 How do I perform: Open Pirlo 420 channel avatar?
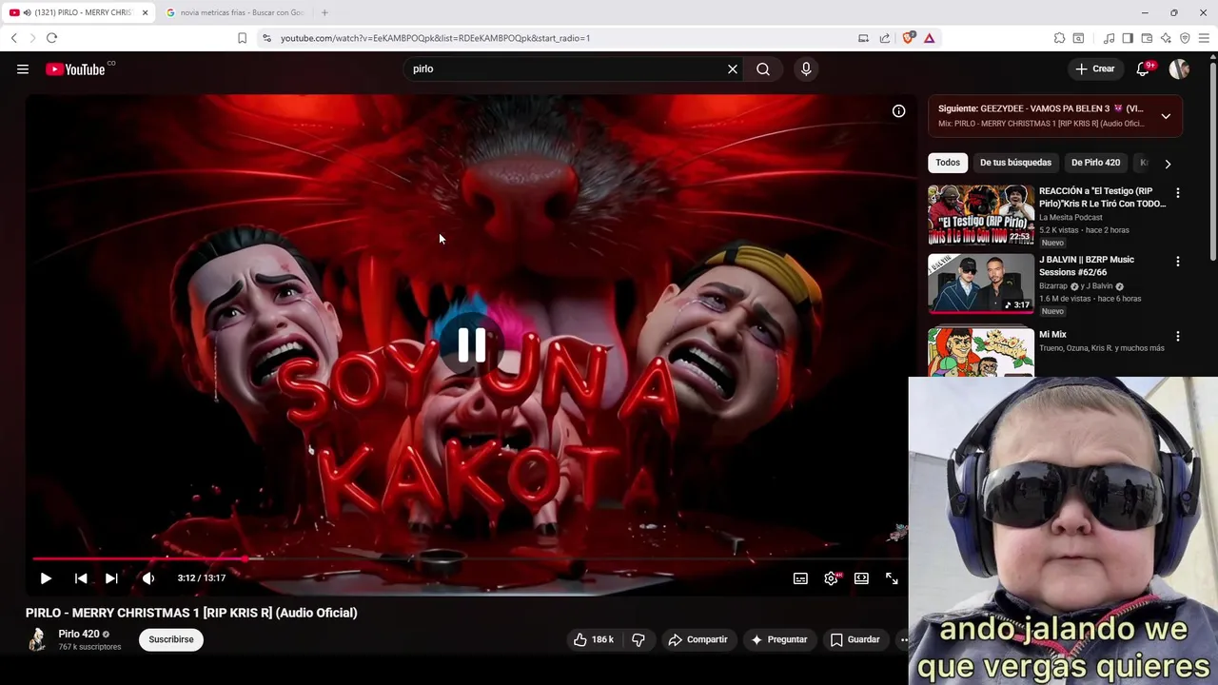pos(37,639)
